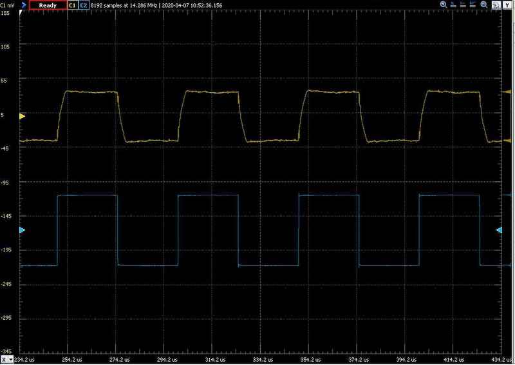Click the '254.2 us' time axis label
This screenshot has width=515, height=365.
click(71, 360)
